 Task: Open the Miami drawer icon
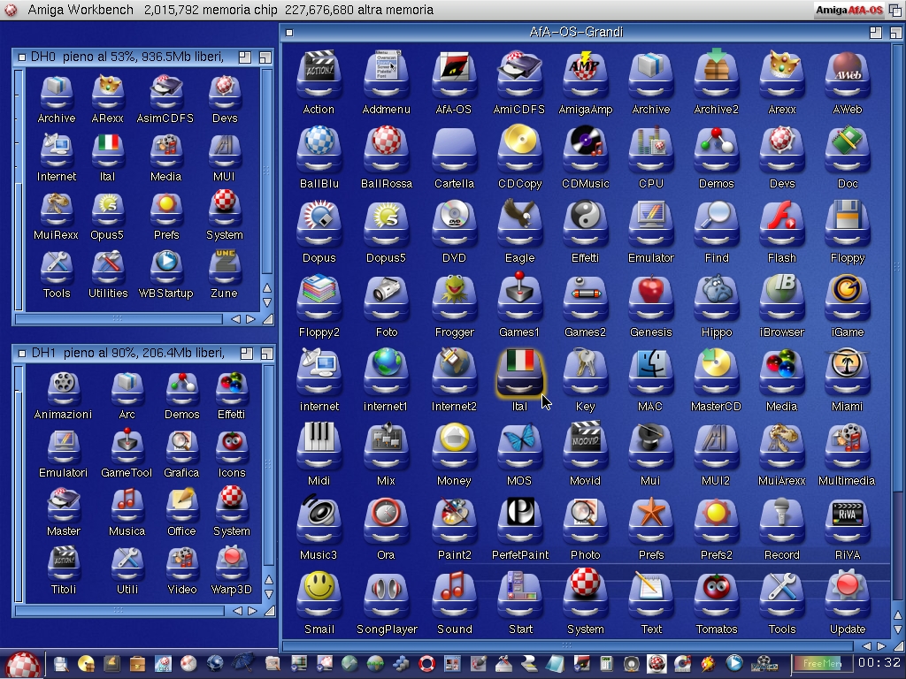[847, 373]
